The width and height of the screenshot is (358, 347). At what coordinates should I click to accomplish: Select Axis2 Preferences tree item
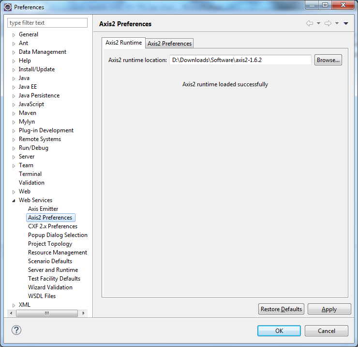coord(50,218)
